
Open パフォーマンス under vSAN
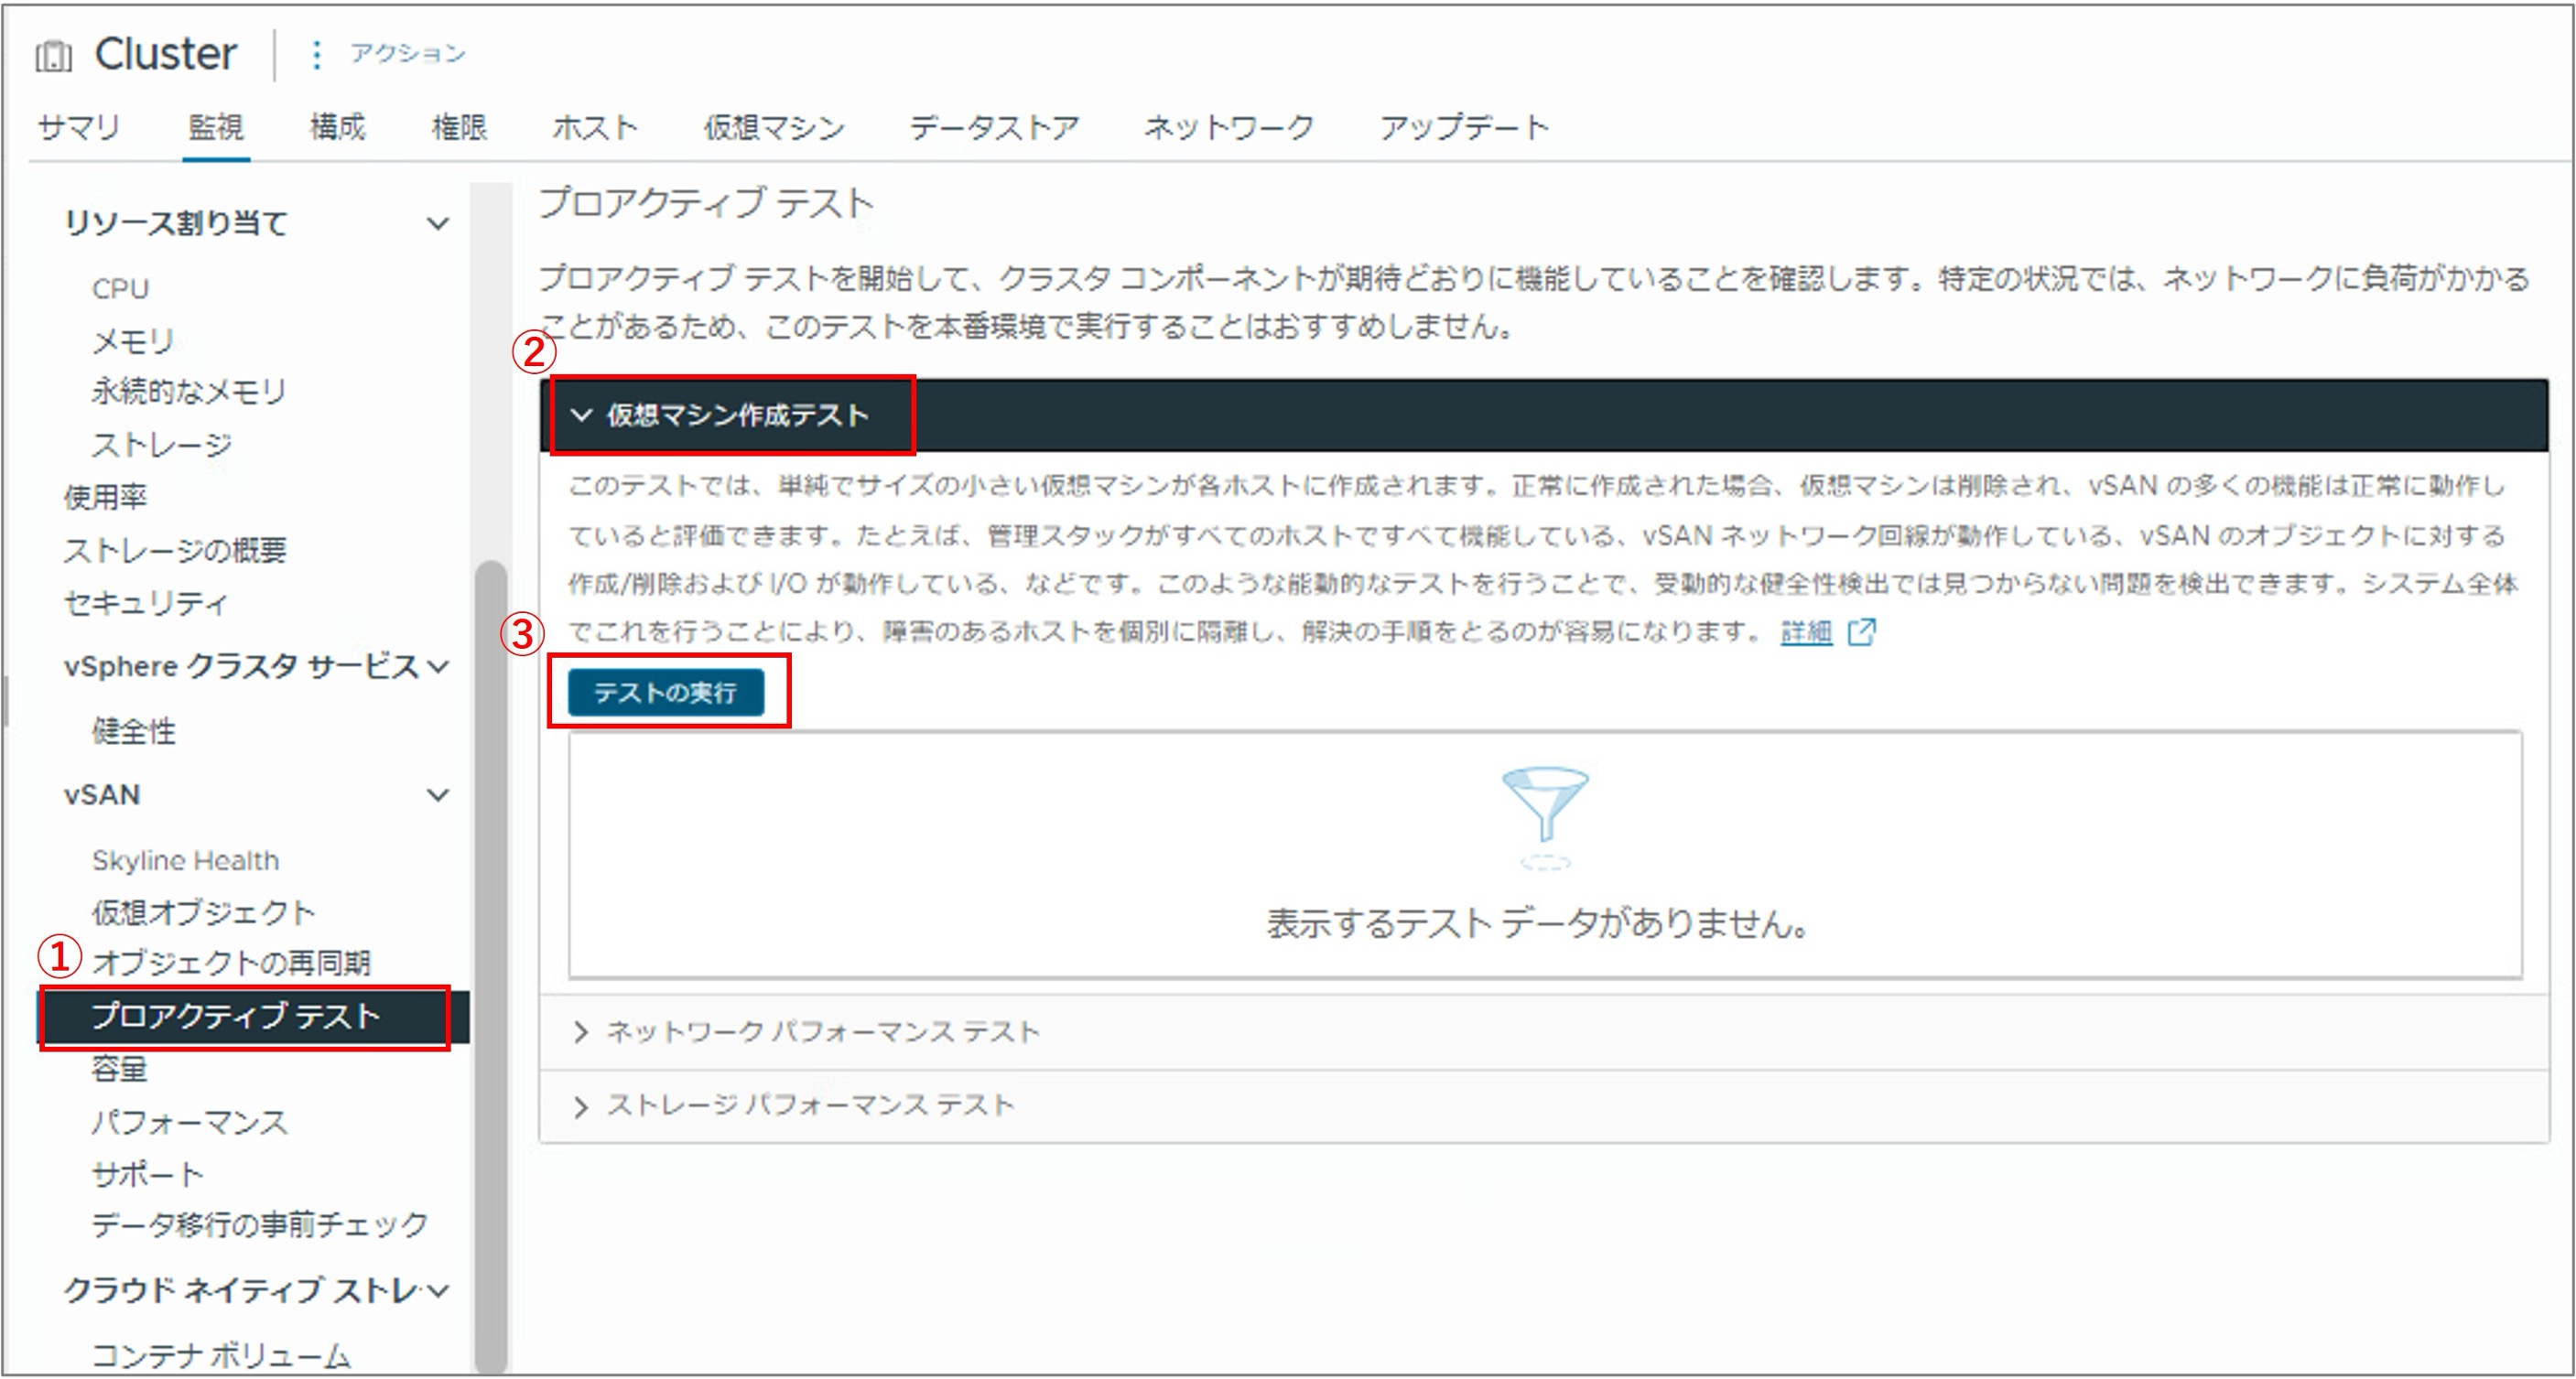(x=189, y=1122)
